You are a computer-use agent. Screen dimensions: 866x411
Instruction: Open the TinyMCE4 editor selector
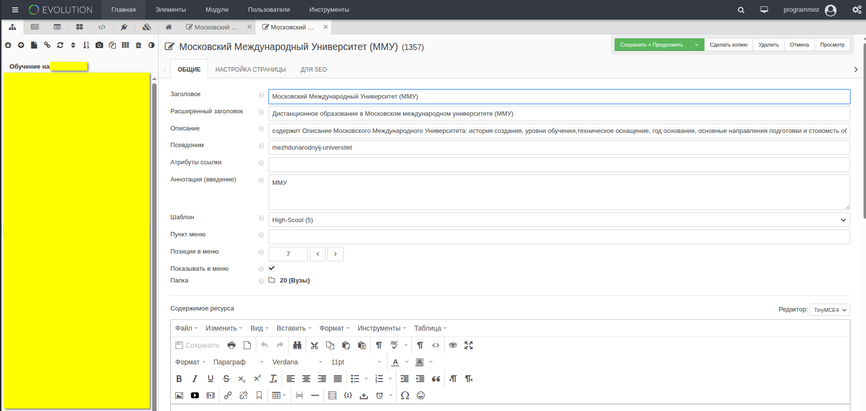[x=829, y=310]
